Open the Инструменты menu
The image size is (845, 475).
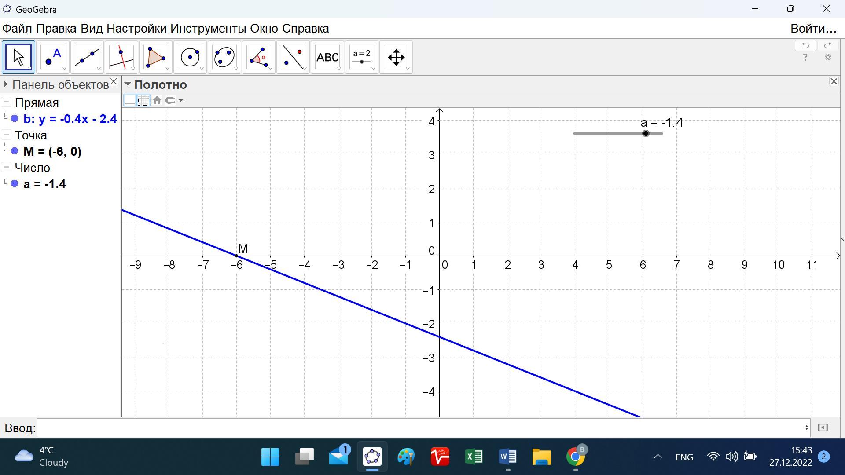pyautogui.click(x=208, y=29)
